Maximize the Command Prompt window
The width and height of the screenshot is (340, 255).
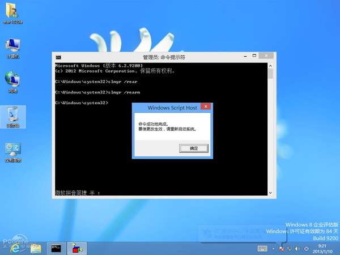[254, 56]
